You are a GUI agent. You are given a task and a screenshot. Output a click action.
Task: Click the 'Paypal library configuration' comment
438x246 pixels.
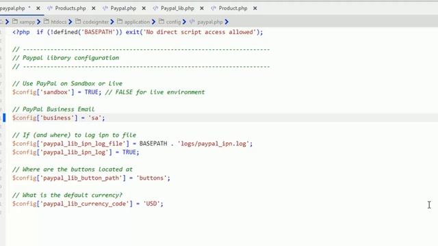point(70,57)
